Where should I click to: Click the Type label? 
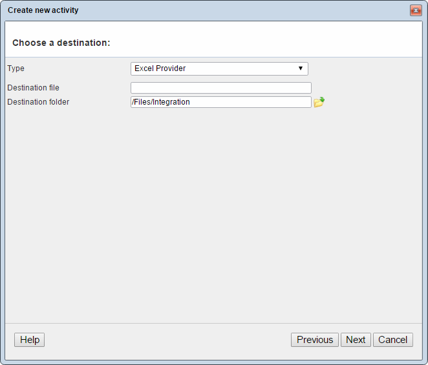coord(16,68)
